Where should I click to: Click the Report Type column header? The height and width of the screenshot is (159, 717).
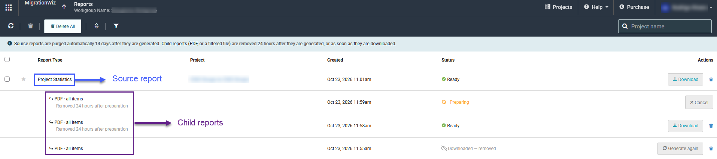click(50, 60)
